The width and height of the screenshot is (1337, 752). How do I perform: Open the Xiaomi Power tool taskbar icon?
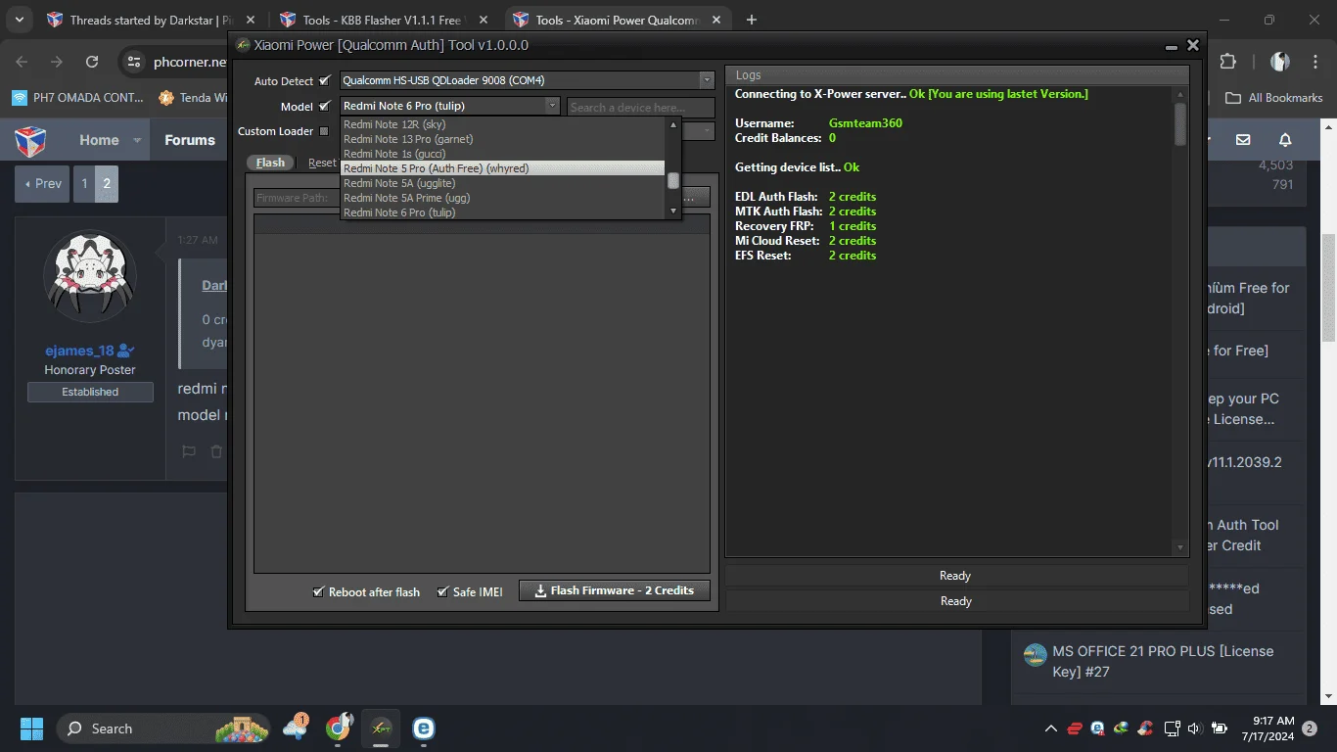[x=382, y=728]
